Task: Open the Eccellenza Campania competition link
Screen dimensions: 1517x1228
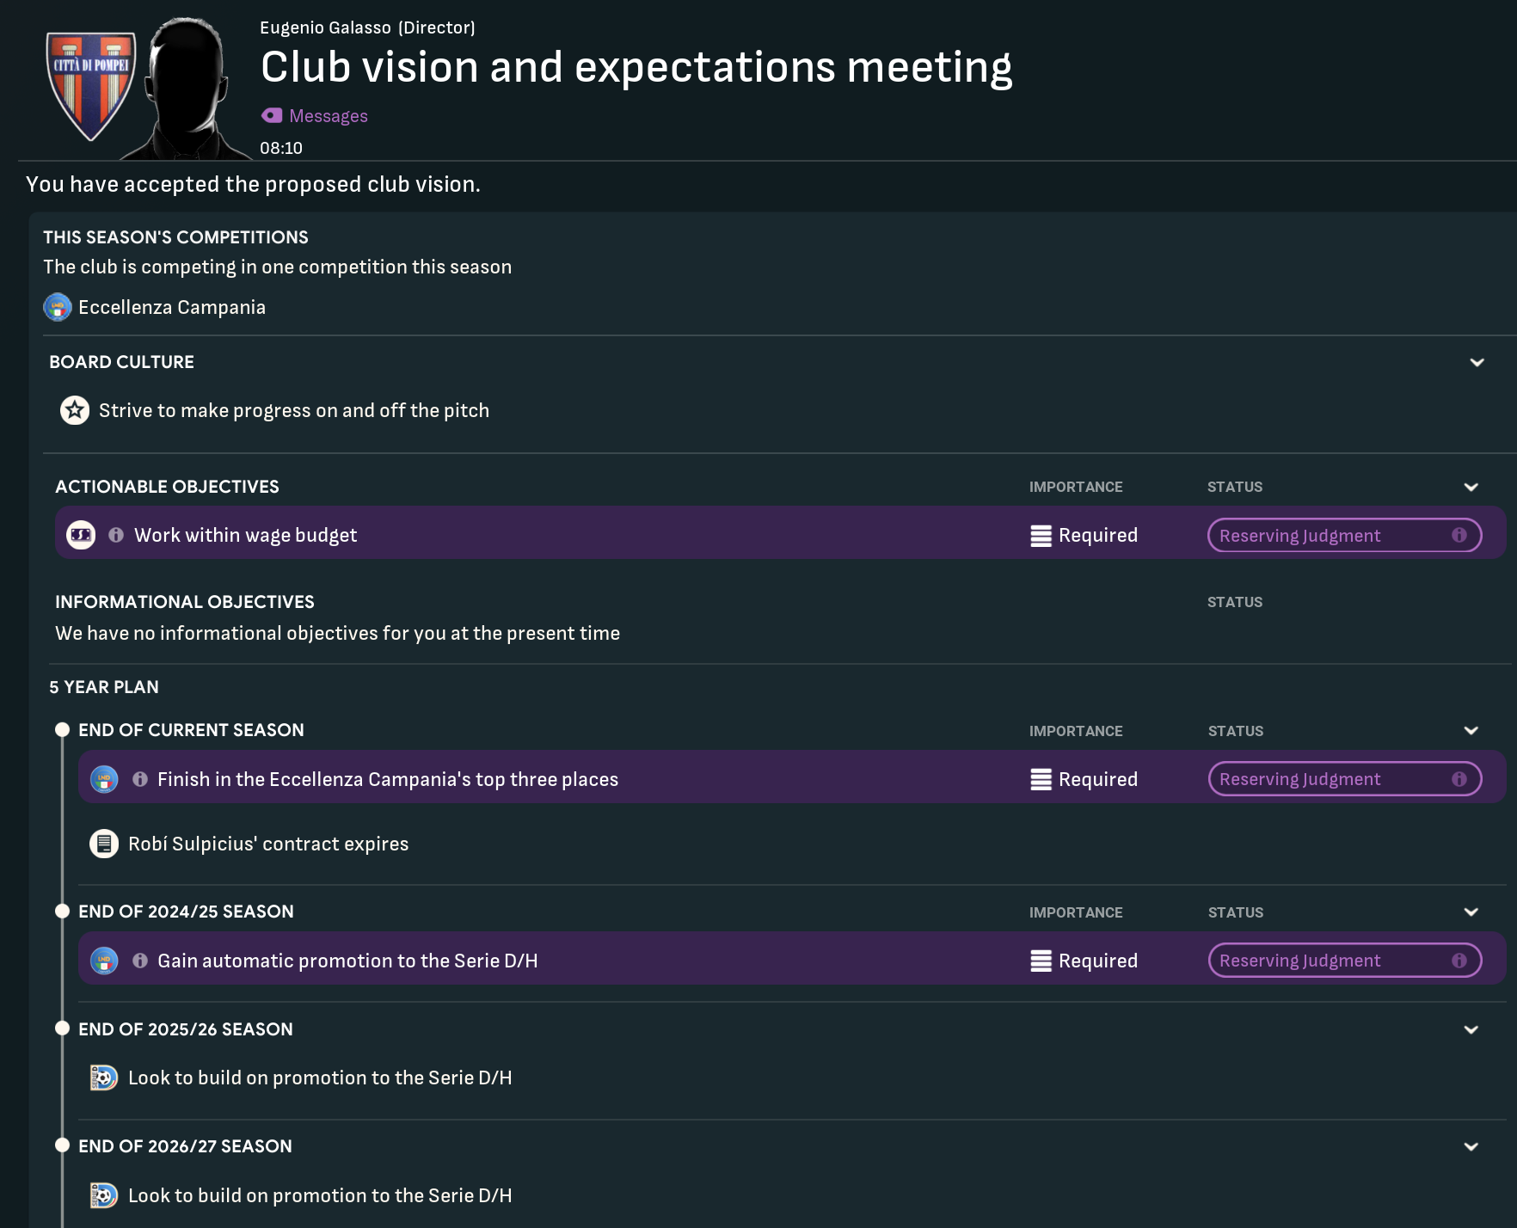Action: (171, 307)
